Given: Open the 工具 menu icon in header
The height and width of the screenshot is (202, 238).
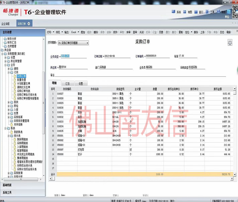Looking at the screenshot, I should [207, 12].
